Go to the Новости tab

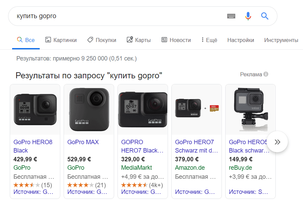pos(176,40)
